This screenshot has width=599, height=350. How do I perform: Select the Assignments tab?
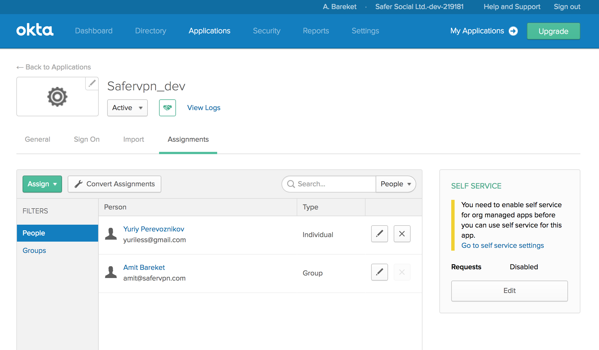tap(188, 140)
